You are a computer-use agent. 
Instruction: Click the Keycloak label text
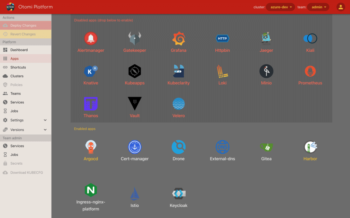pos(178,205)
